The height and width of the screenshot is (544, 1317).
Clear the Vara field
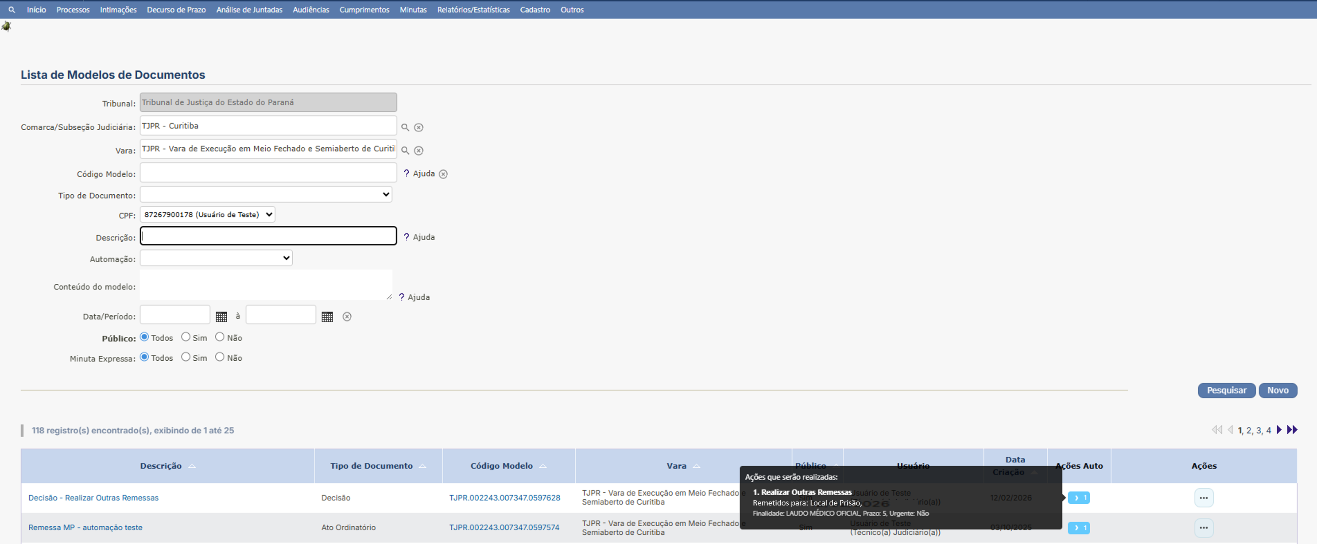click(419, 150)
